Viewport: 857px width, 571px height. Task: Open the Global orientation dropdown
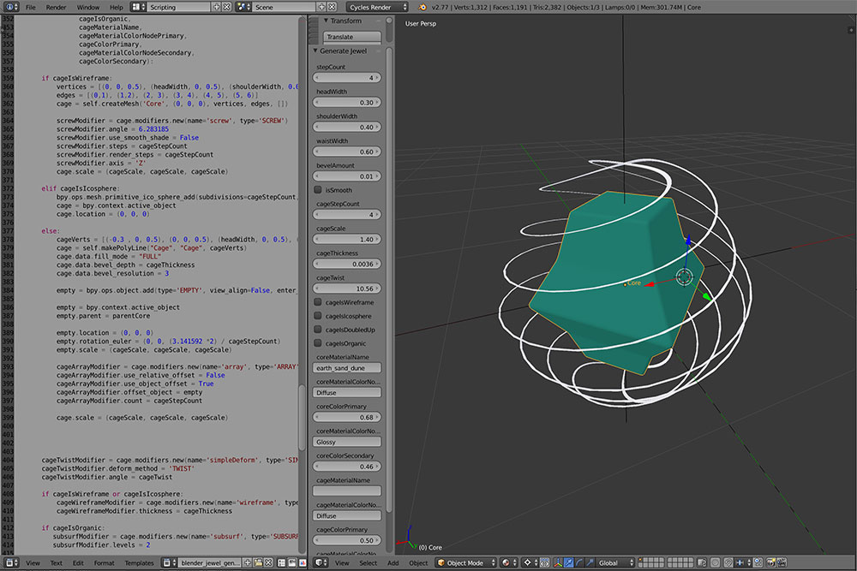(615, 562)
